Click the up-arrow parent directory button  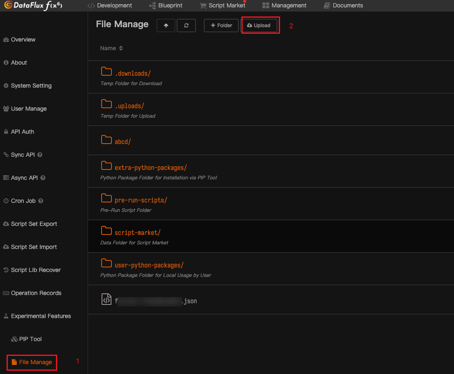click(166, 26)
